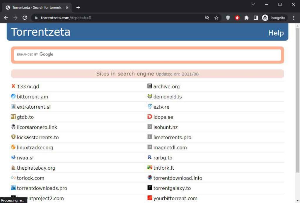Expand the tab search chevron
300x203 pixels.
click(253, 4)
